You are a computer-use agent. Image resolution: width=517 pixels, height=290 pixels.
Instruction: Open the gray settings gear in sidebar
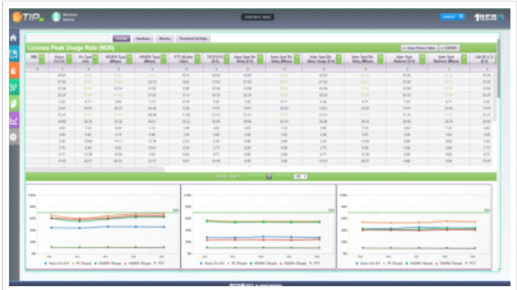click(14, 137)
